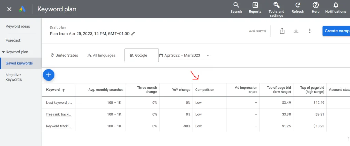Screen dimensions: 350x146
Task: Click the Create campaign button
Action: 336,31
